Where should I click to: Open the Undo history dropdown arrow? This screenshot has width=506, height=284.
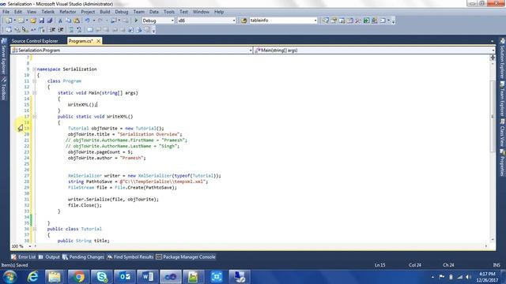(x=94, y=21)
